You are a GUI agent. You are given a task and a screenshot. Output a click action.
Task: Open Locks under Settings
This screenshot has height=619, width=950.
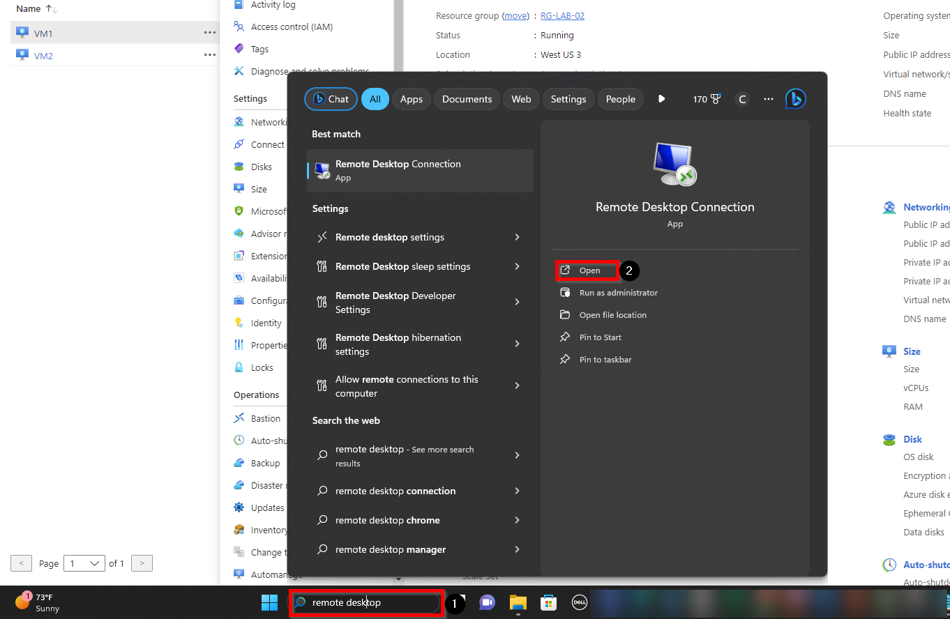[262, 368]
